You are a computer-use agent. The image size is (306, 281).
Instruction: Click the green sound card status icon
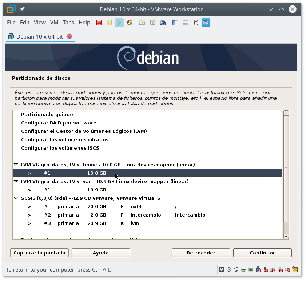(x=251, y=270)
